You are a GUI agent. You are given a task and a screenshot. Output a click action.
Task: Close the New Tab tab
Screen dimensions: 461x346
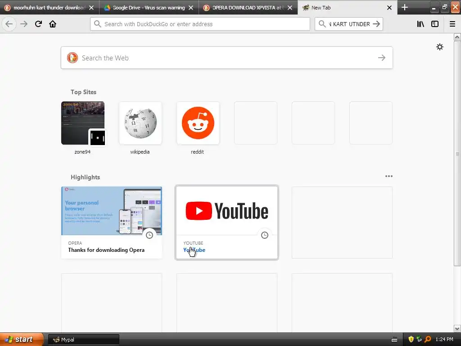[389, 8]
